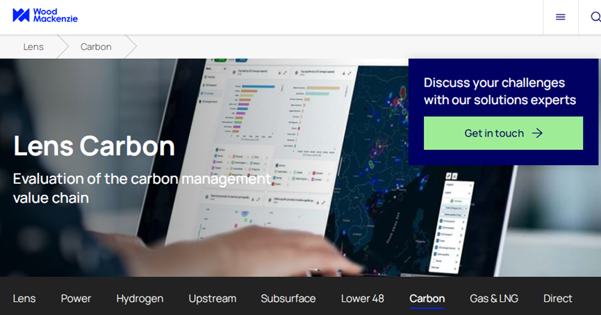Select the Direct tab

(x=558, y=298)
